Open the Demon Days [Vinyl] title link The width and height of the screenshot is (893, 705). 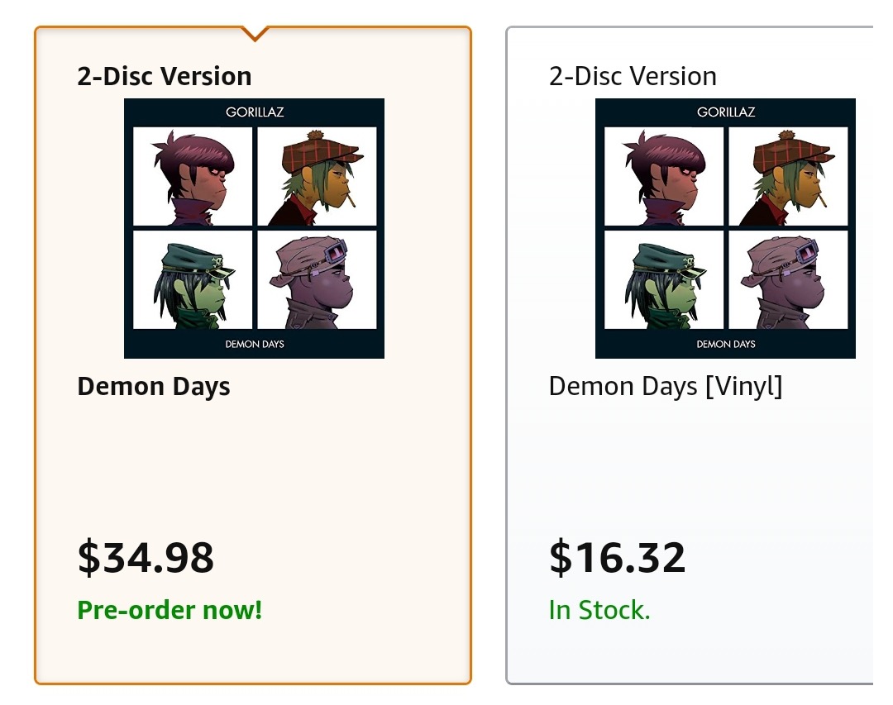click(x=665, y=386)
